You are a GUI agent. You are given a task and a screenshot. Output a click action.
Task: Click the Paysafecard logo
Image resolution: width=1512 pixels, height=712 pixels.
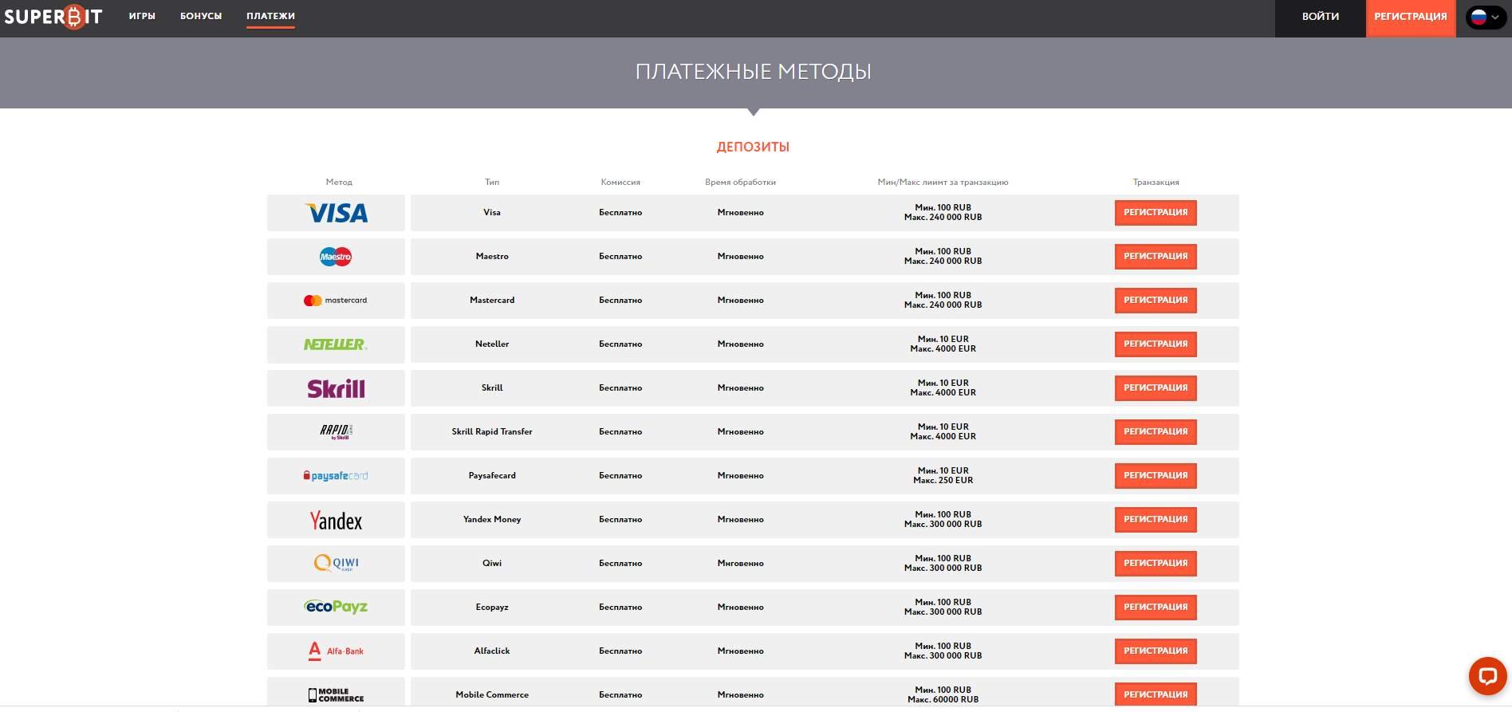(336, 476)
